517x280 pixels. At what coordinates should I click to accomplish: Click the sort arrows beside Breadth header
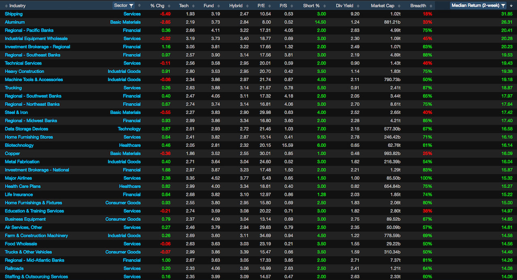point(431,6)
